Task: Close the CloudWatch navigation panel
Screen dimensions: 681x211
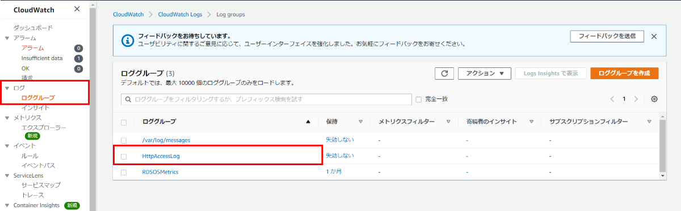Action: click(77, 8)
